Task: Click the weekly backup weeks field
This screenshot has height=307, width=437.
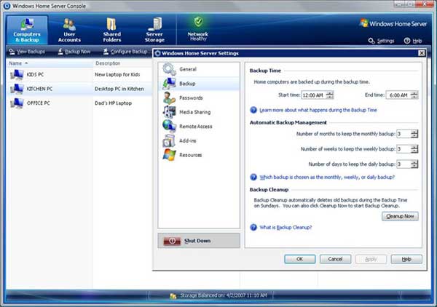Action: click(x=403, y=149)
